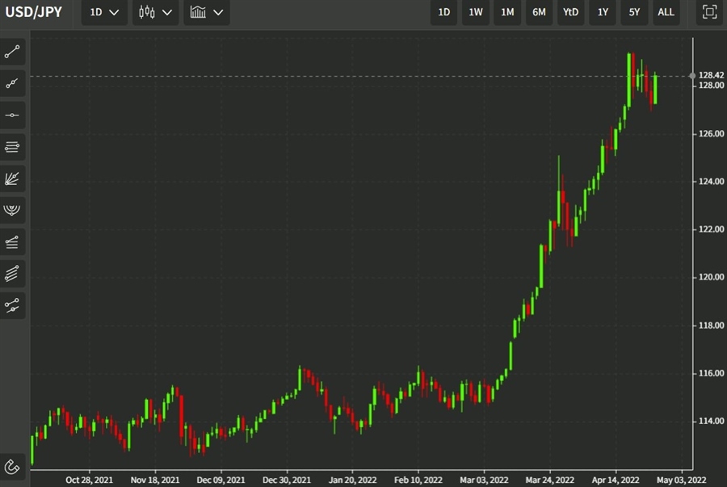Image resolution: width=727 pixels, height=487 pixels.
Task: Click the Oct 28, 2021 date label
Action: coord(89,480)
